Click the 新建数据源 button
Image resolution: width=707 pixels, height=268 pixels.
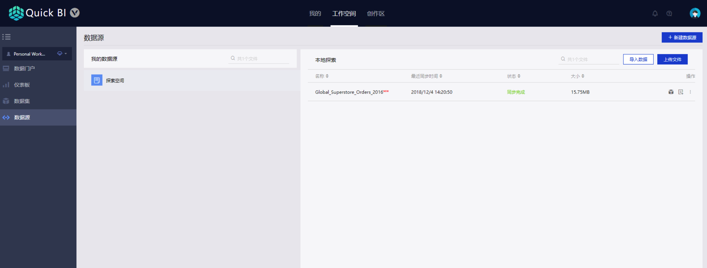[682, 37]
